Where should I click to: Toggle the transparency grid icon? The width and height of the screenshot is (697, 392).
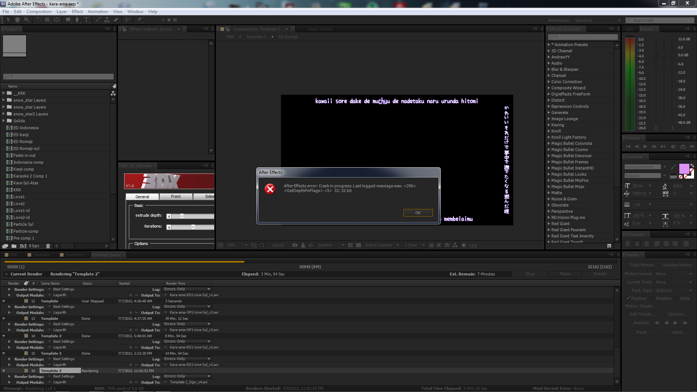[359, 245]
